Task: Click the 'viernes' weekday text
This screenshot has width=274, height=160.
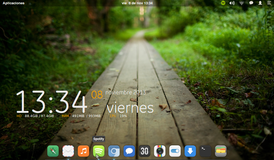Action: (x=130, y=108)
